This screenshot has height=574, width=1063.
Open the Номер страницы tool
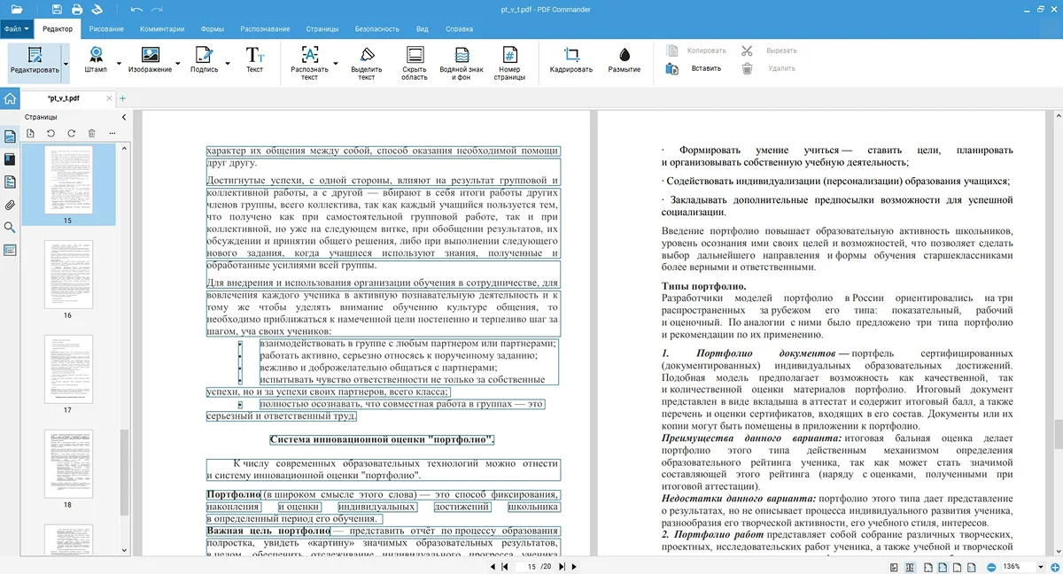point(509,56)
